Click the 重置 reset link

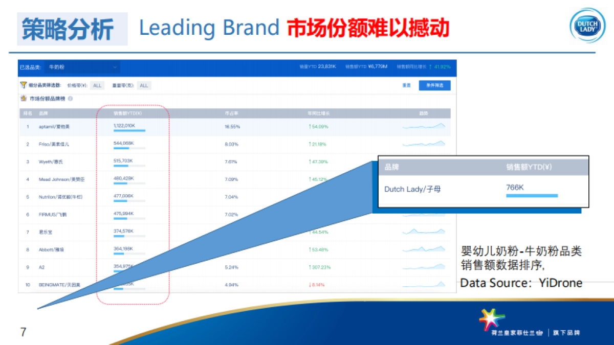tap(406, 85)
